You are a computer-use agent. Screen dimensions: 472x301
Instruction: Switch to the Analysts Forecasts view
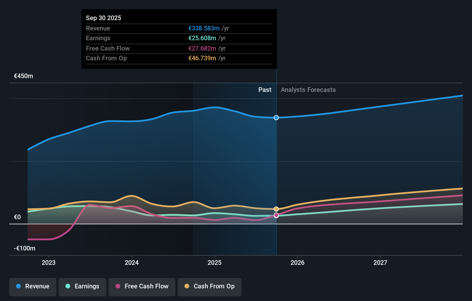tap(308, 90)
